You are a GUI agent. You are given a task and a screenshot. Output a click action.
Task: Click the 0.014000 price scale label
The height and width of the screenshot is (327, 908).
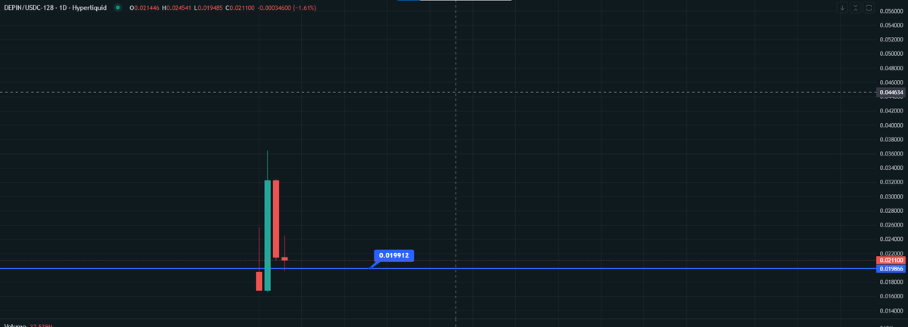click(891, 310)
